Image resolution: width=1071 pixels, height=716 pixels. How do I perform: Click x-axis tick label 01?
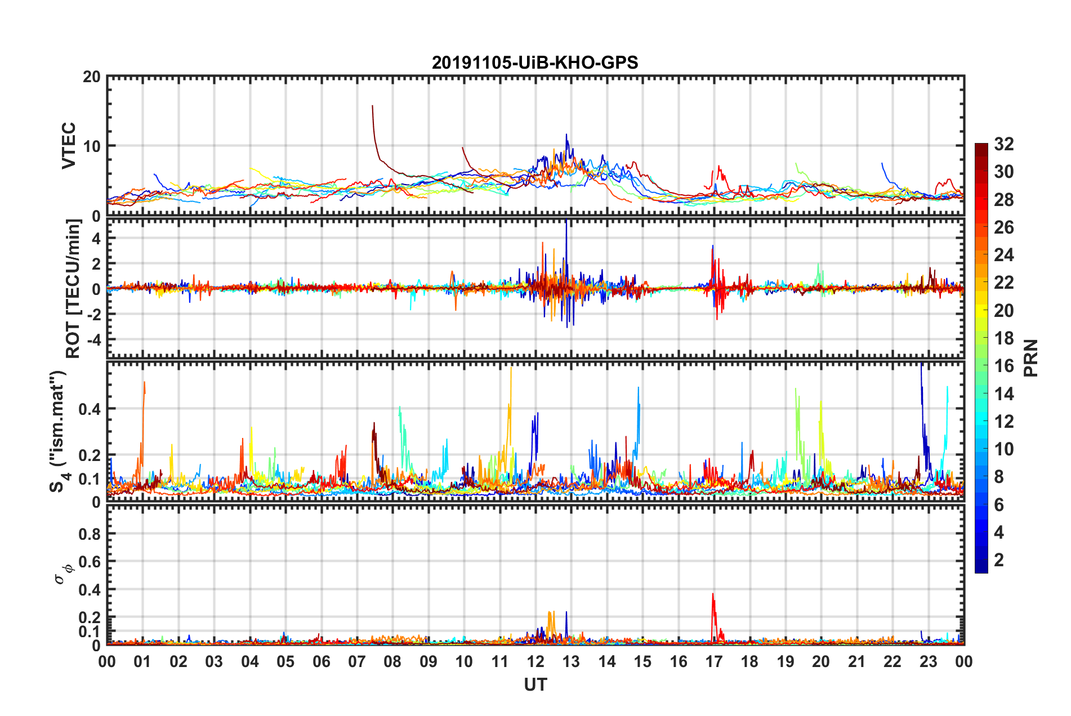pos(142,661)
